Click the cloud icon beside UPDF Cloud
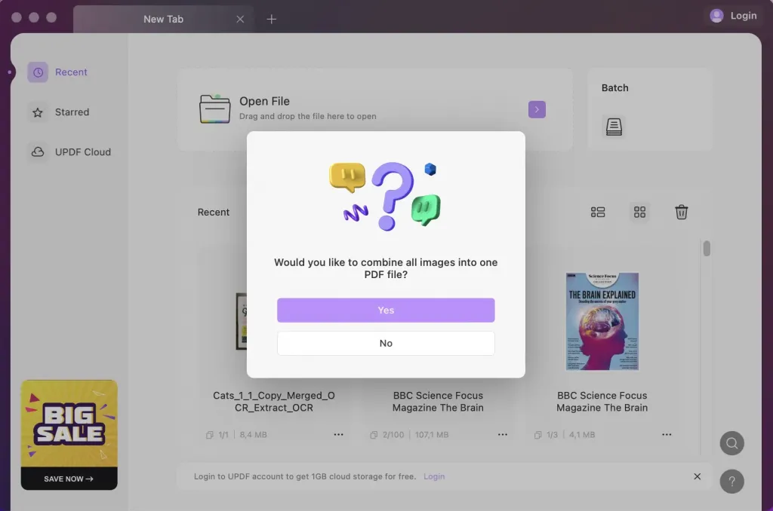The image size is (773, 511). 38,152
